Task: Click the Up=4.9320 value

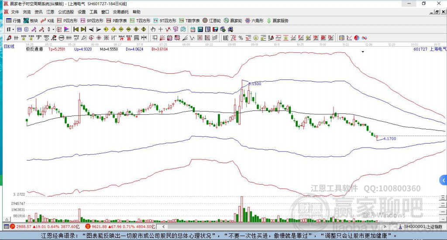Action: pyautogui.click(x=83, y=49)
